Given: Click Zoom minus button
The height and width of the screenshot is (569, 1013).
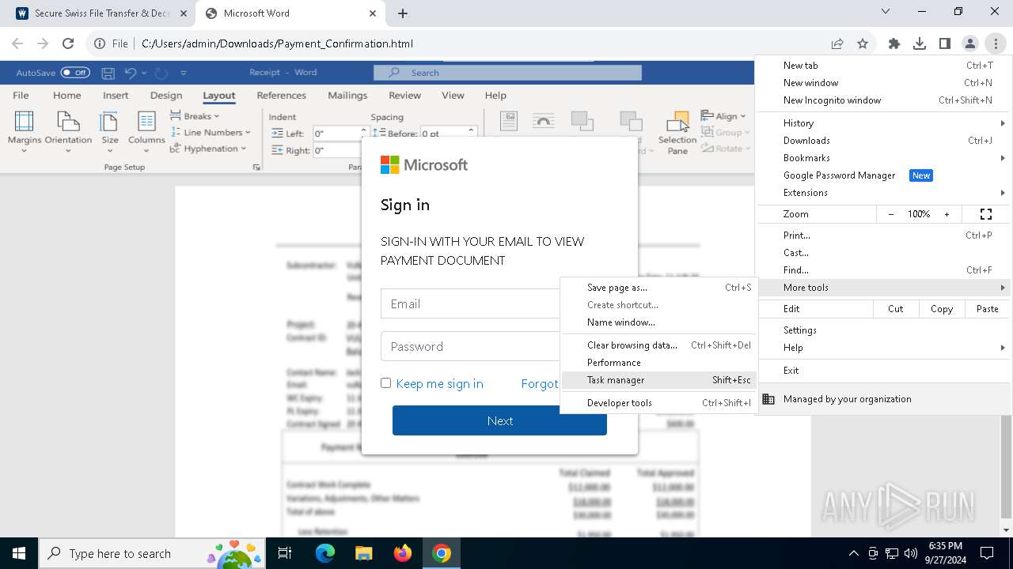Looking at the screenshot, I should tap(891, 214).
